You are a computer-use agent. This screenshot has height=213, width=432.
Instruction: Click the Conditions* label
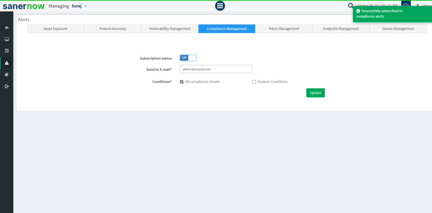pos(162,82)
